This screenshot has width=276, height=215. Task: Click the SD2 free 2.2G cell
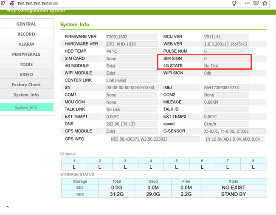(186, 194)
